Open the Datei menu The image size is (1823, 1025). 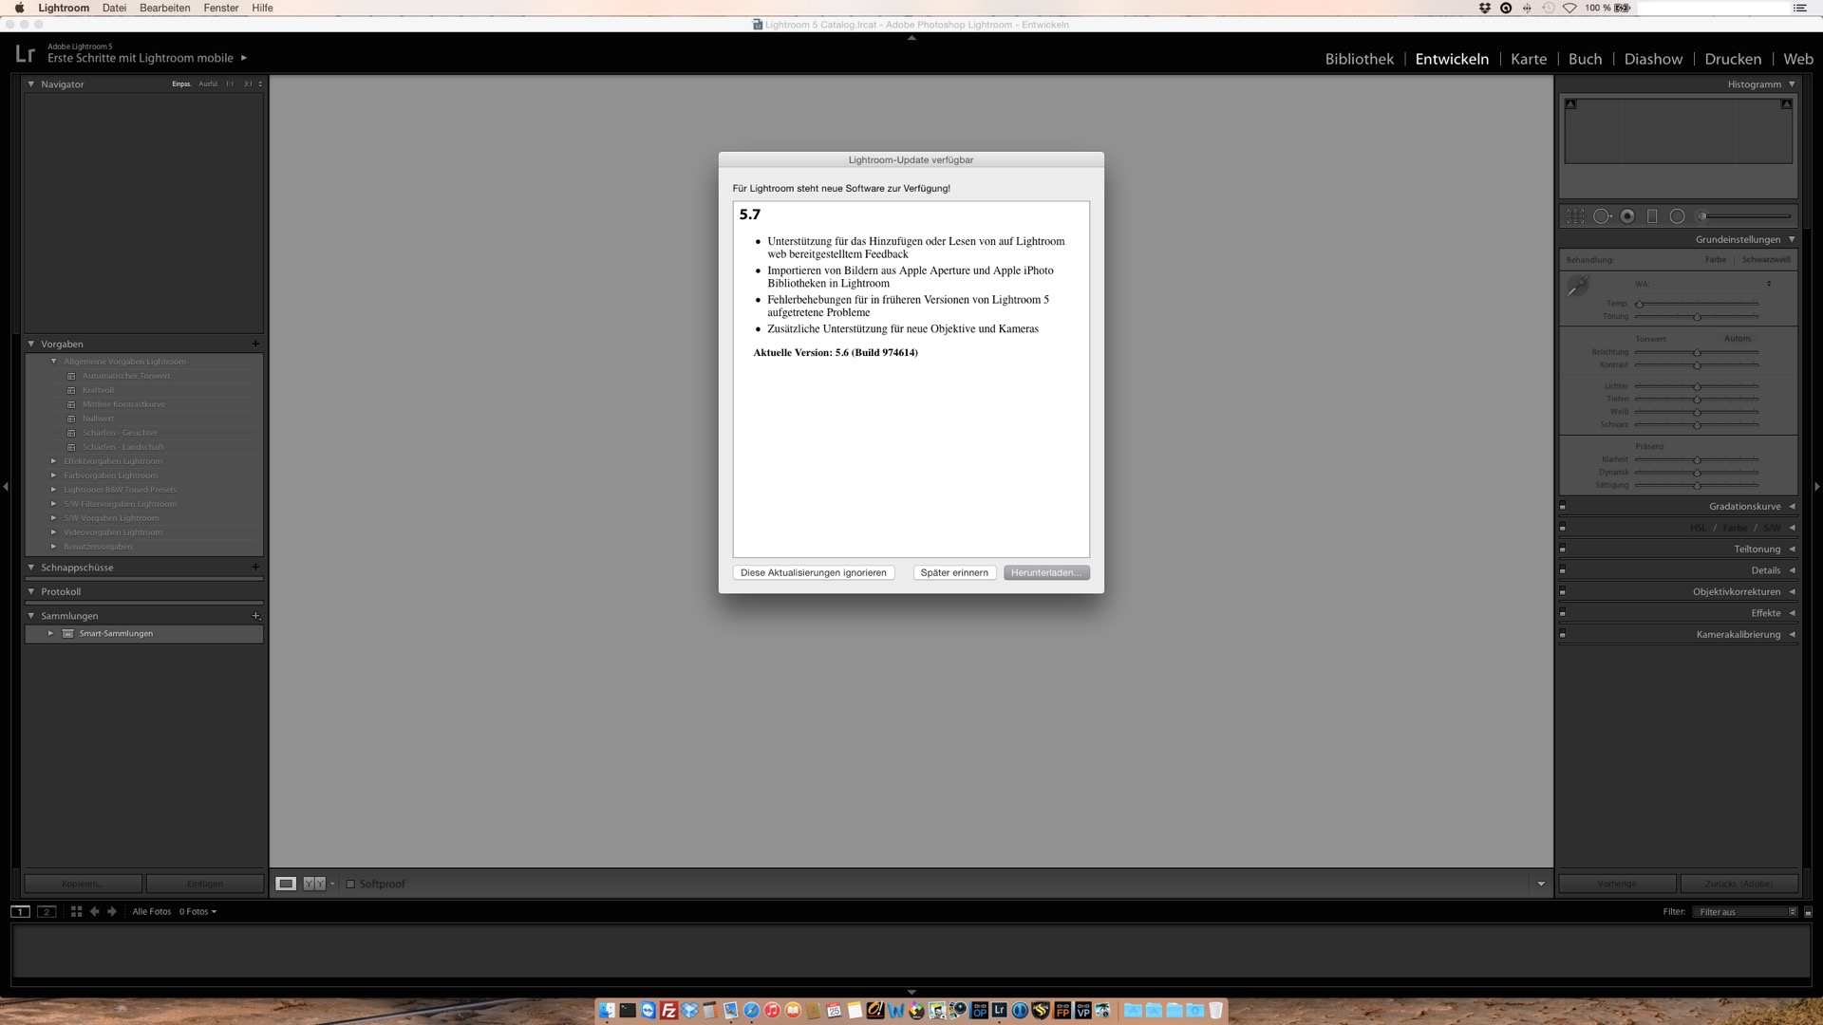[114, 8]
